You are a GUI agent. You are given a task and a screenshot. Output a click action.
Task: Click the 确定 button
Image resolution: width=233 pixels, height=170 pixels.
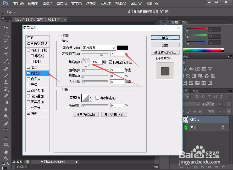tap(165, 38)
